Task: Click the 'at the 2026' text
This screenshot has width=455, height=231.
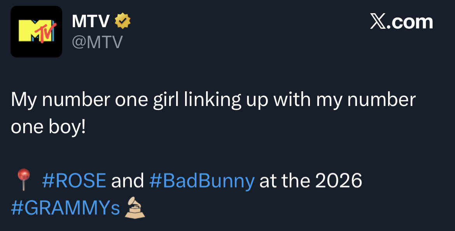Action: [310, 181]
